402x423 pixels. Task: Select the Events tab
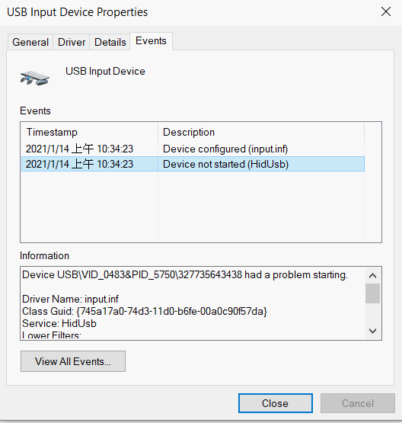point(152,41)
